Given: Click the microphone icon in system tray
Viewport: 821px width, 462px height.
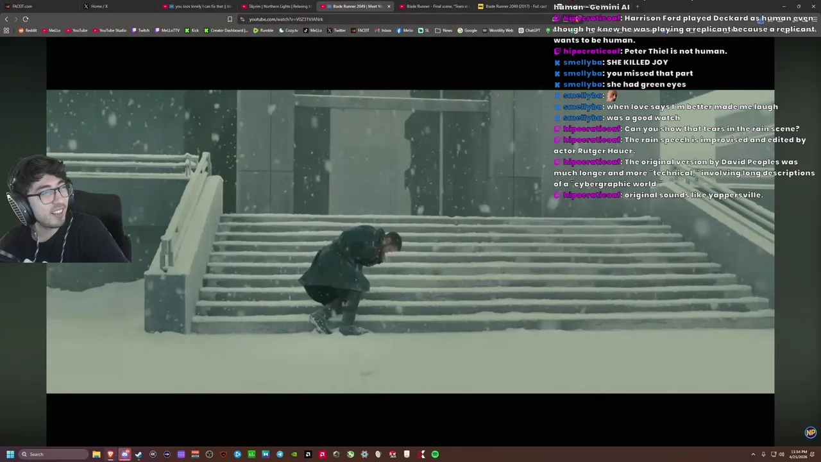Looking at the screenshot, I should (763, 454).
